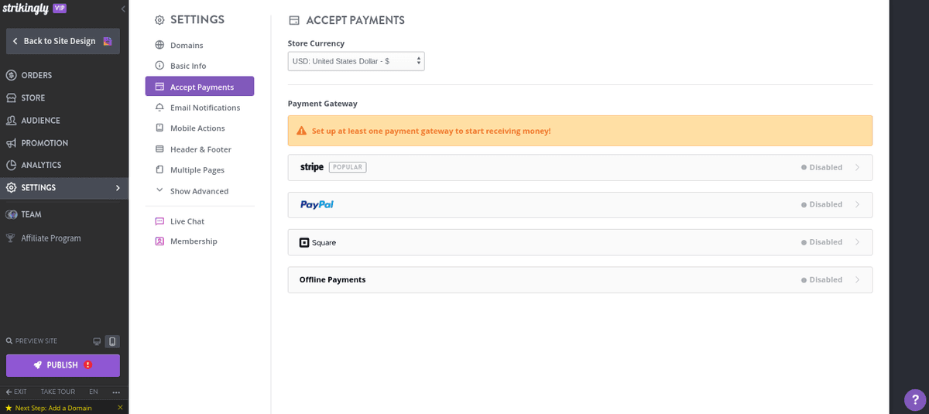The height and width of the screenshot is (414, 929).
Task: Switch preview to mobile view icon
Action: pos(112,341)
